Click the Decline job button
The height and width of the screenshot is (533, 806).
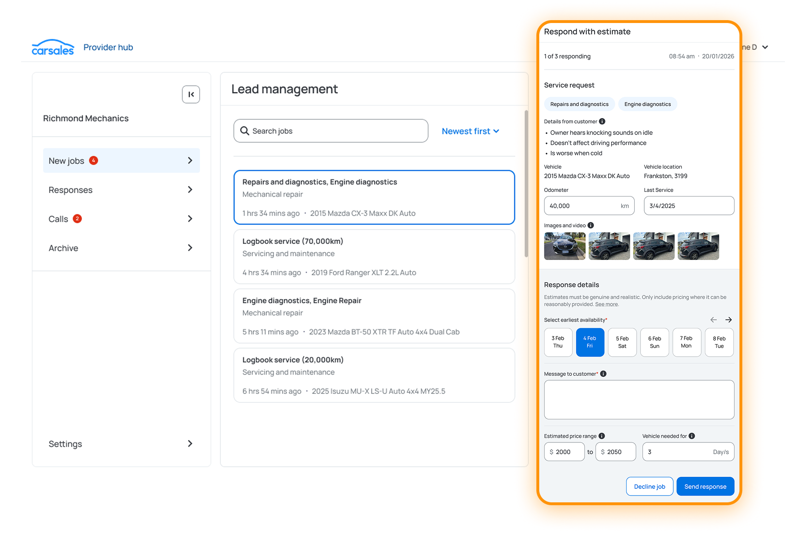pyautogui.click(x=650, y=487)
